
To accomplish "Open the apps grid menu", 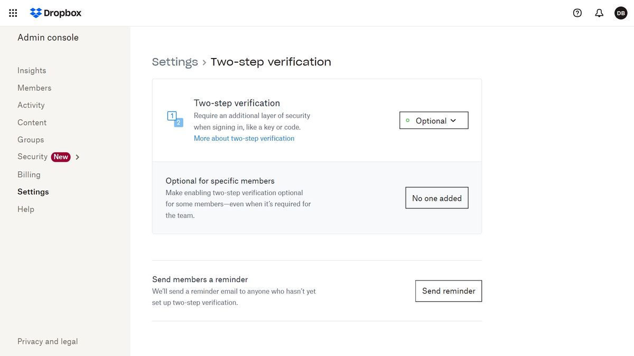I will [x=13, y=13].
